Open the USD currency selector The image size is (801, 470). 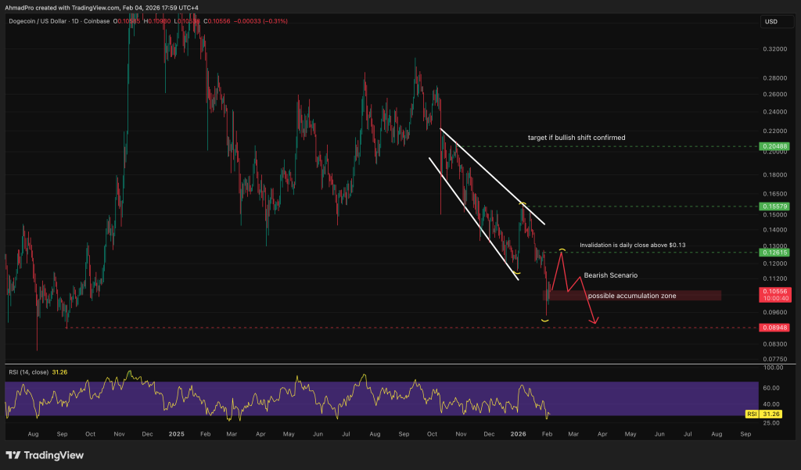coord(770,21)
